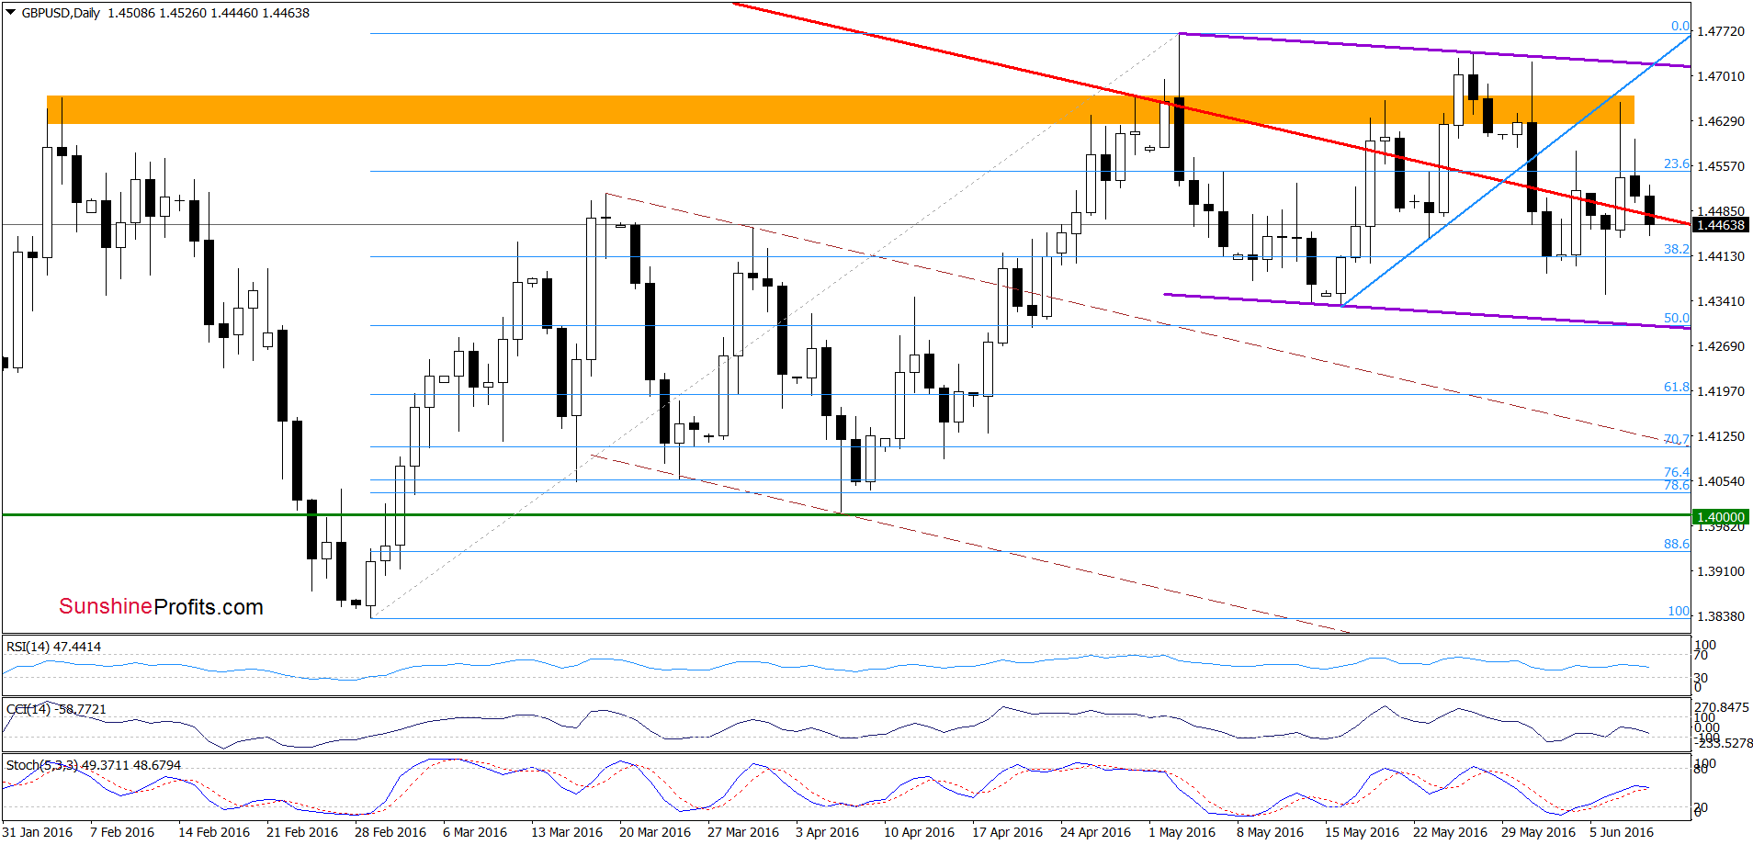Click the 3 Apr 2016 date label
This screenshot has height=845, width=1753.
pyautogui.click(x=828, y=832)
